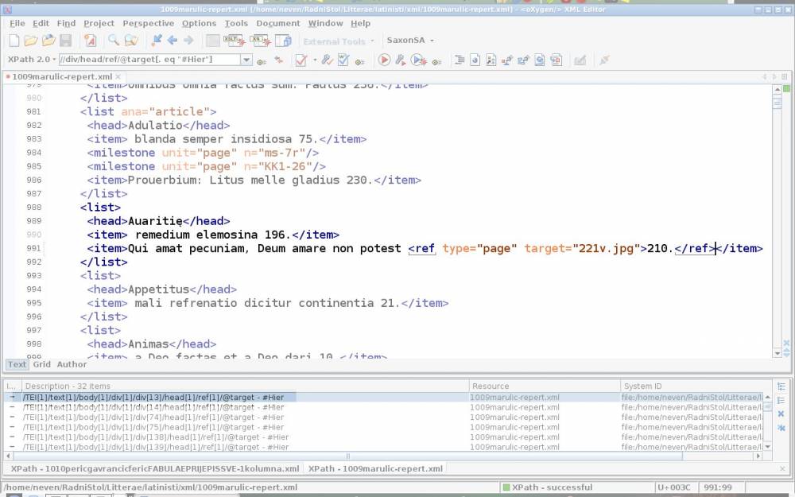The width and height of the screenshot is (795, 497).
Task: Expand the XPath expression history dropdown
Action: pos(246,60)
